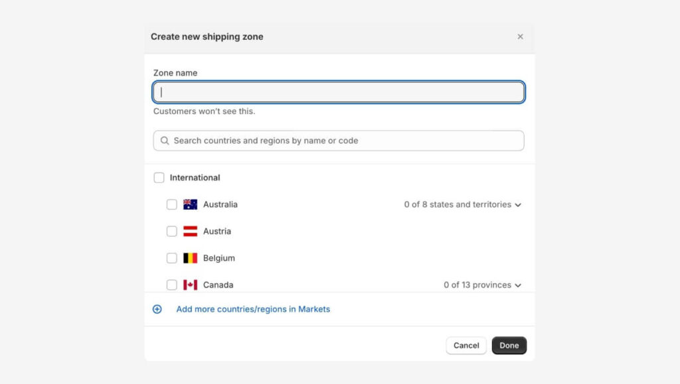Click the search magnifying glass icon
The height and width of the screenshot is (384, 680).
tap(164, 140)
